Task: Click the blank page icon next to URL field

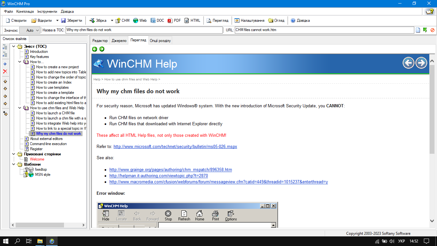Action: click(x=418, y=30)
